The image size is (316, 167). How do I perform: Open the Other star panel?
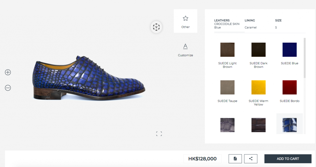click(x=185, y=21)
